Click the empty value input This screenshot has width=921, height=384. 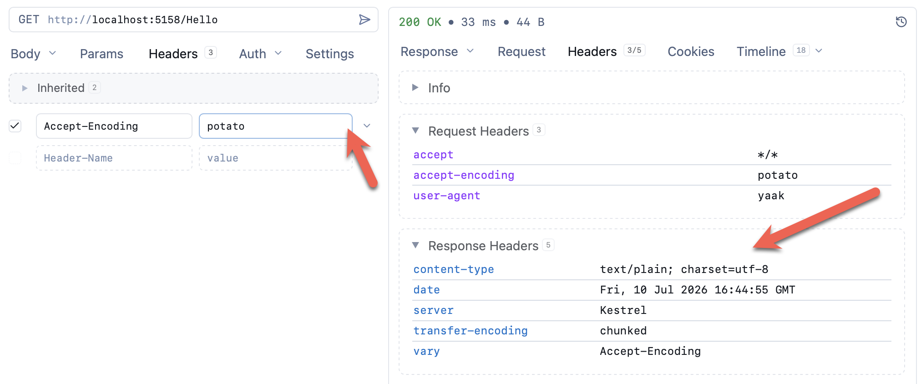tap(276, 158)
